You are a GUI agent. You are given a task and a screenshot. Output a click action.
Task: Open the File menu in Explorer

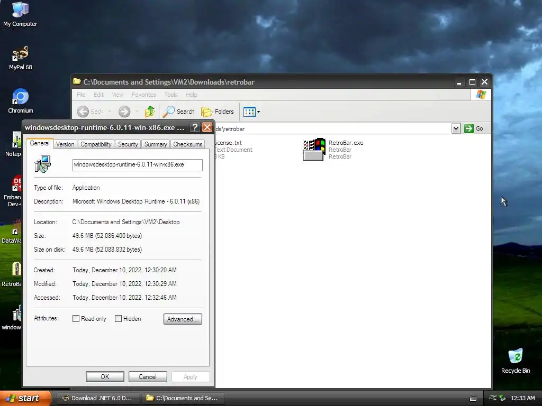point(81,95)
